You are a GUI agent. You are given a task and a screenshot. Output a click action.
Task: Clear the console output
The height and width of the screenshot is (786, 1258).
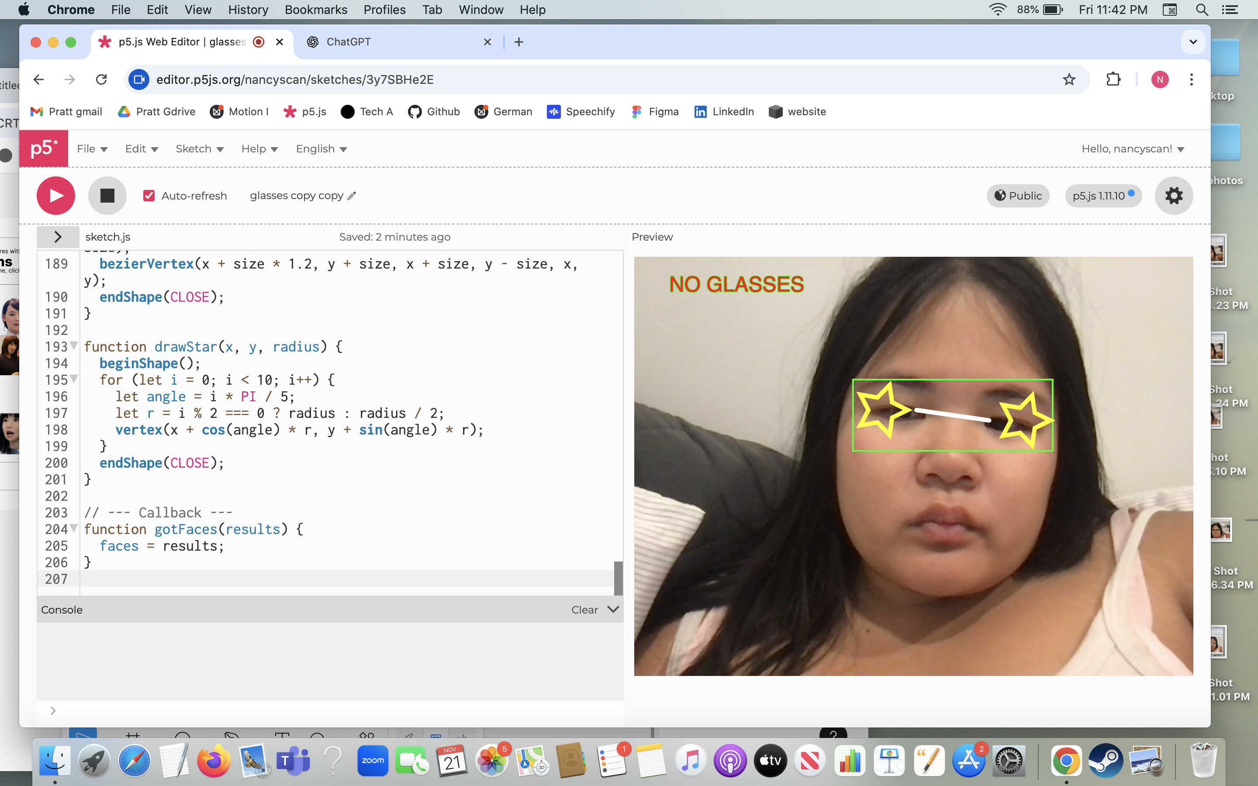point(584,610)
